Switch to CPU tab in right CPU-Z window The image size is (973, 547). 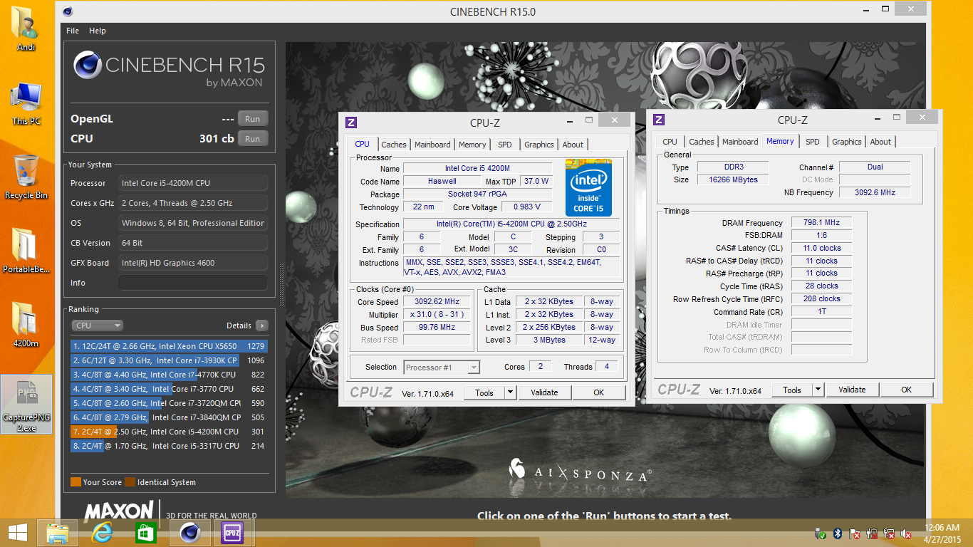click(x=670, y=142)
